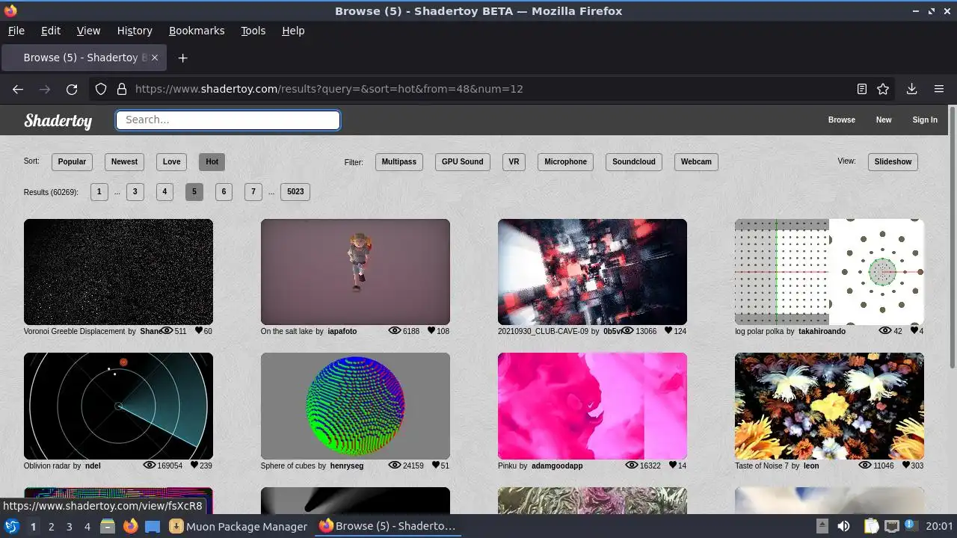Screen dimensions: 957x538
Task: Sort results by Love
Action: [x=171, y=161]
